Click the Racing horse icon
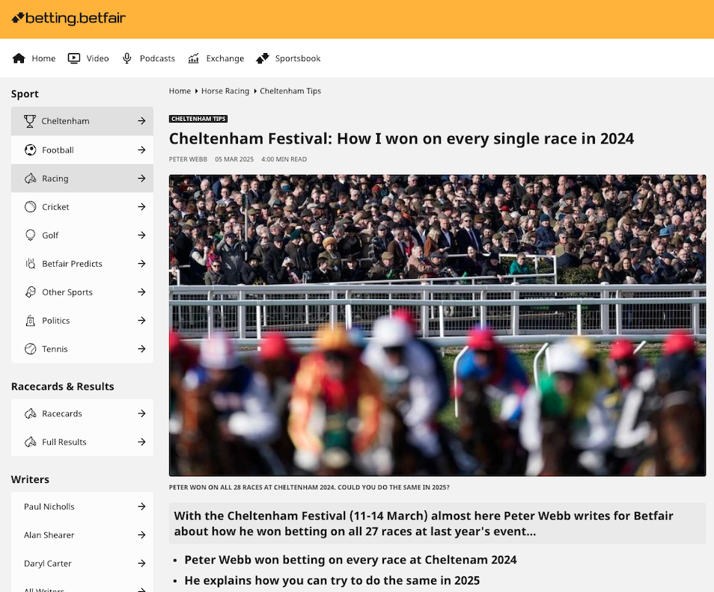714x592 pixels. pyautogui.click(x=31, y=178)
